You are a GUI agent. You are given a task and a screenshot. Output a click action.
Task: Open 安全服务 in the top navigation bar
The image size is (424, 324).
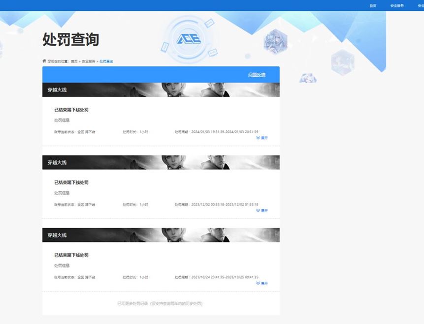pos(397,6)
